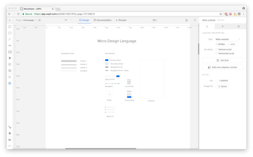The image size is (253, 157).
Task: Open the Homepage page selector
Action: click(x=30, y=20)
